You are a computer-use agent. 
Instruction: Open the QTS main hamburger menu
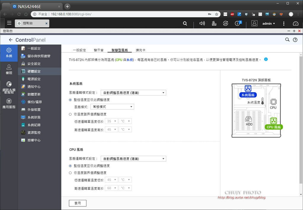(x=9, y=23)
